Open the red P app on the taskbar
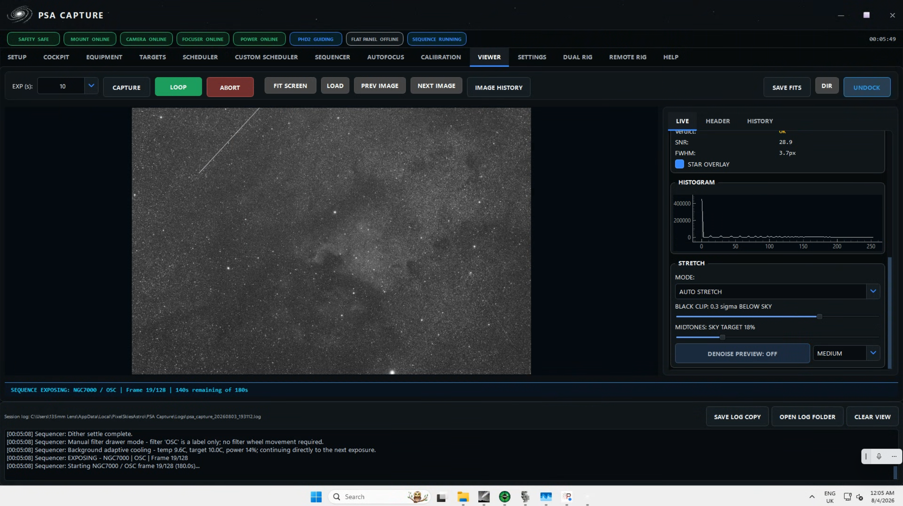This screenshot has width=903, height=506. pyautogui.click(x=567, y=496)
